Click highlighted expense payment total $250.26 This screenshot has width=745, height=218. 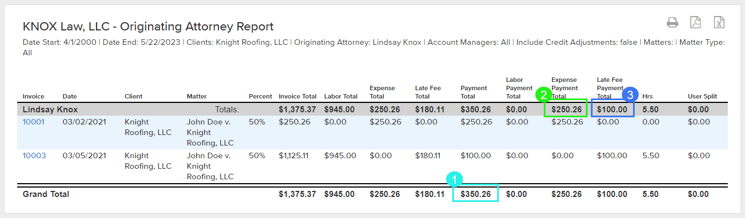point(567,110)
